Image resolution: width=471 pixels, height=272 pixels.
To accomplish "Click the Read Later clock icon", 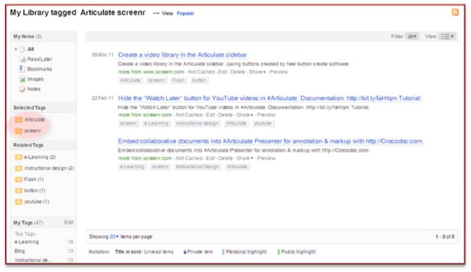I will point(23,60).
